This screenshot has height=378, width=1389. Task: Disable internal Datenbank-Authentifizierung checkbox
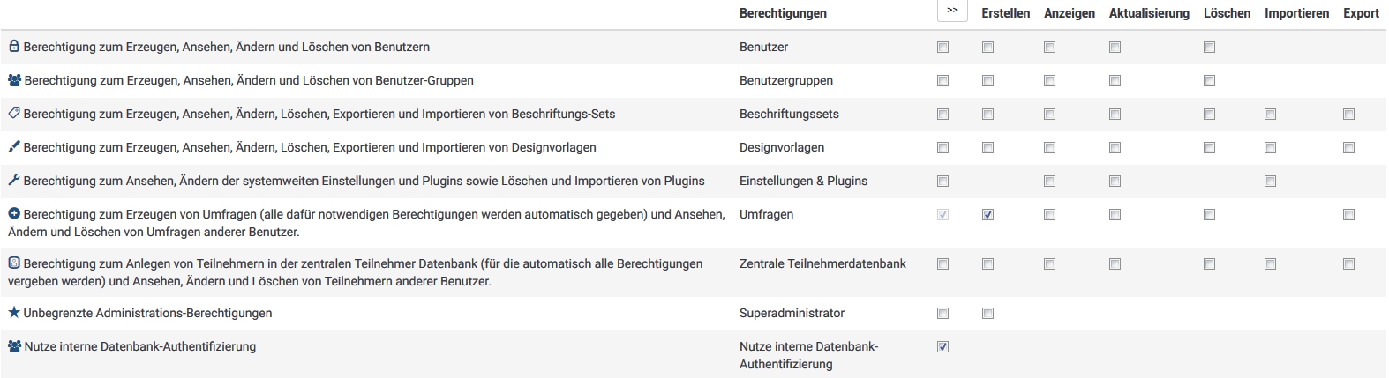tap(942, 347)
